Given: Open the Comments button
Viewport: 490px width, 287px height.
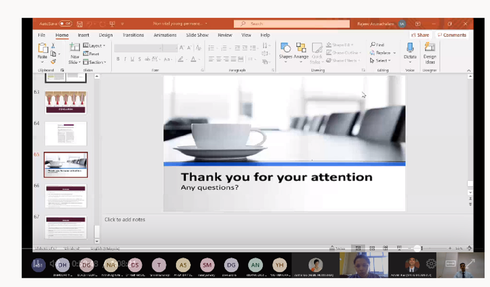Looking at the screenshot, I should click(452, 35).
